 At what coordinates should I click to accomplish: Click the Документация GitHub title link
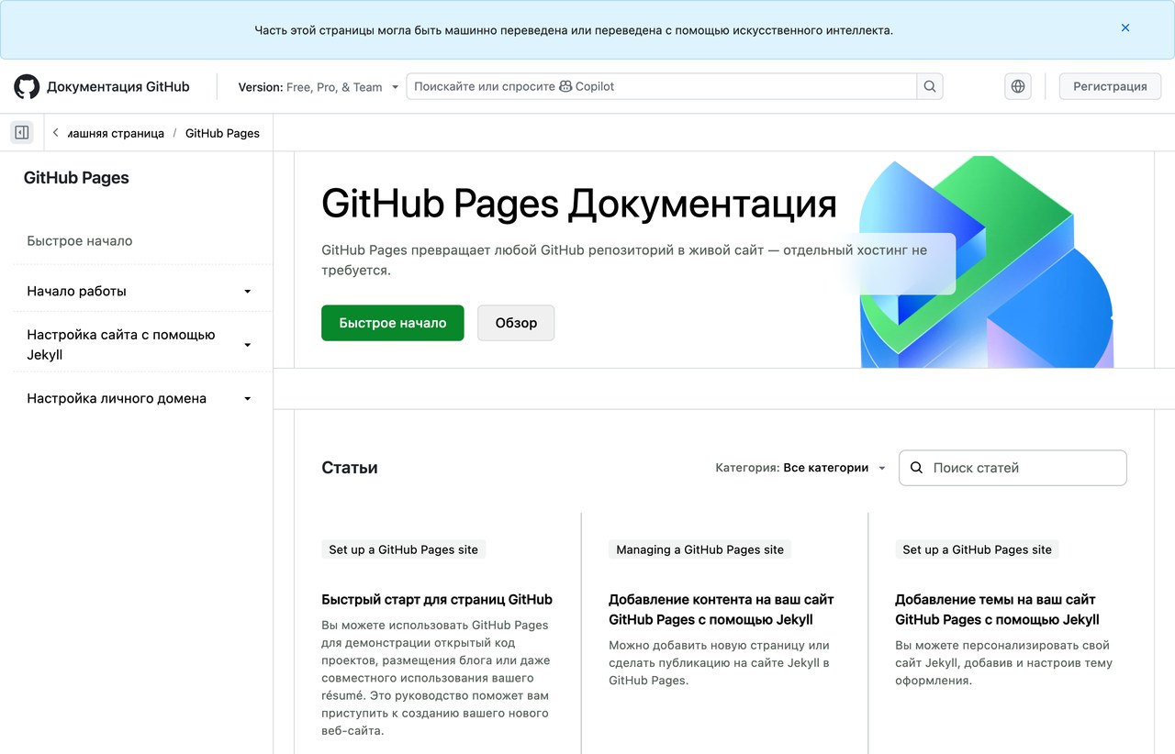[117, 87]
